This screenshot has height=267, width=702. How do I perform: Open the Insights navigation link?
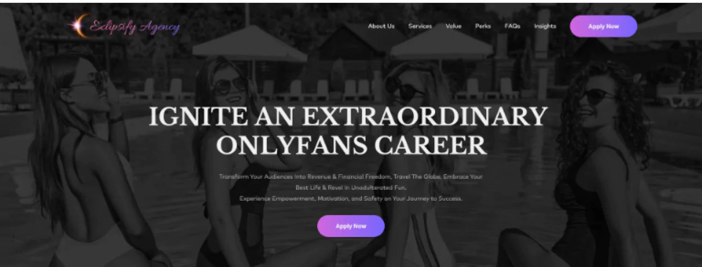[545, 26]
